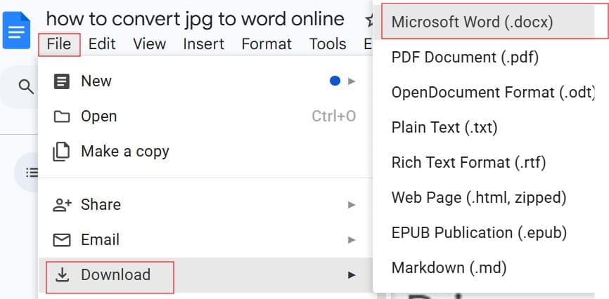Star the document with the star icon
Screen dimensions: 609x299
[x=369, y=20]
